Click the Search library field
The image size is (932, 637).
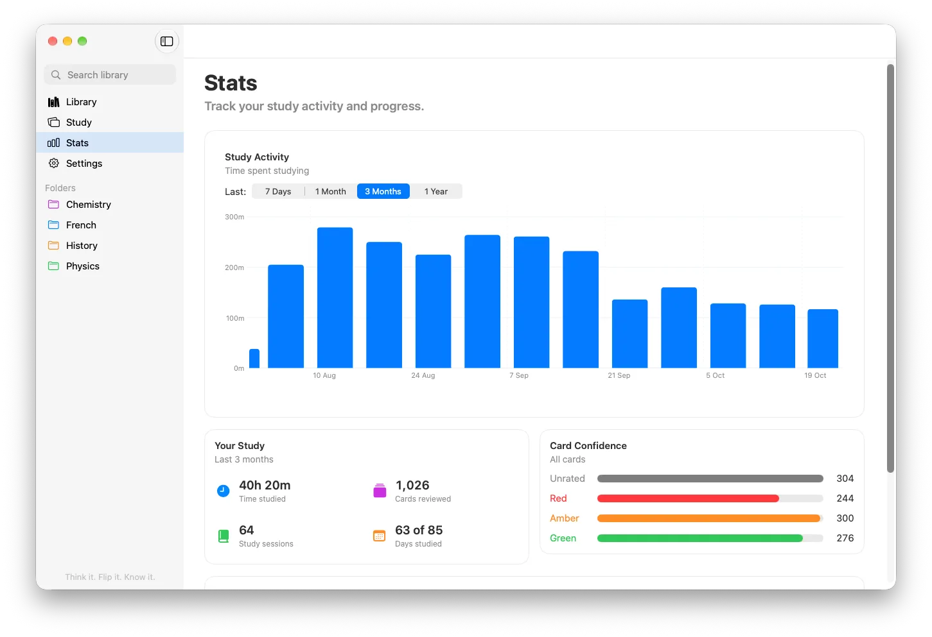[x=110, y=75]
